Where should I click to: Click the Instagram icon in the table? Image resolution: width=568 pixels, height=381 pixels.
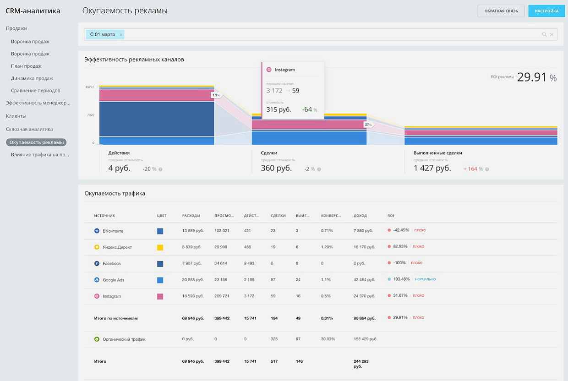click(97, 296)
